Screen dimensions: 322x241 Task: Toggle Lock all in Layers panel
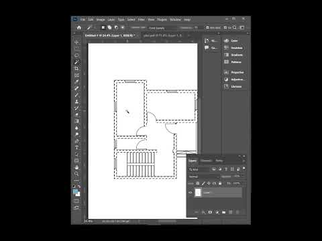(220, 183)
